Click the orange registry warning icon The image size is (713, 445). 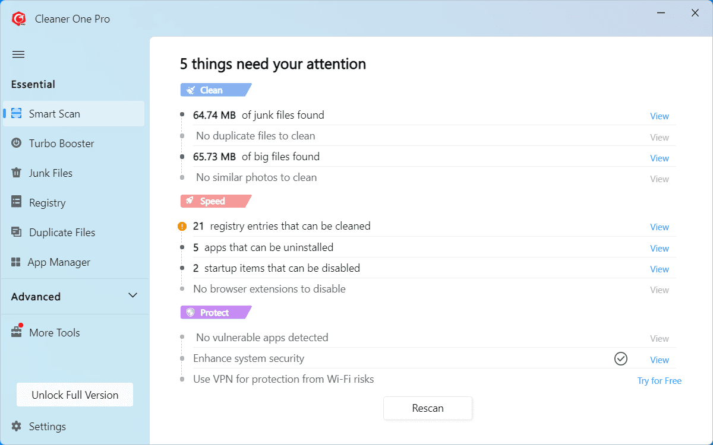point(182,226)
